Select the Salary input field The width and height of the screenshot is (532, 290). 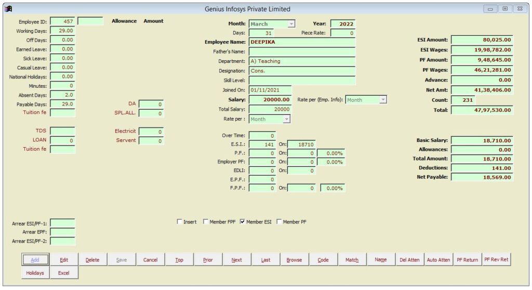click(270, 99)
